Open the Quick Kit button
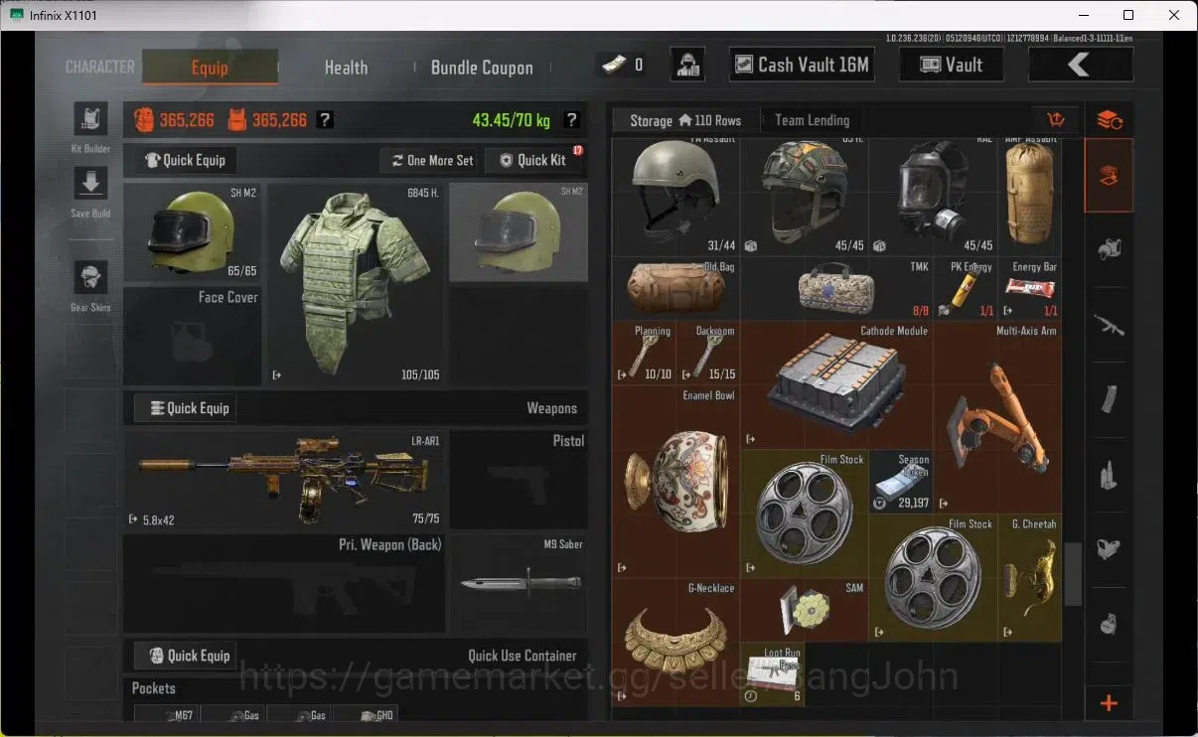 point(533,160)
